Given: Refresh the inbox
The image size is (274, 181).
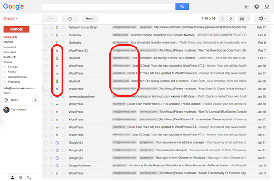Looking at the screenshot, I should [70, 19].
